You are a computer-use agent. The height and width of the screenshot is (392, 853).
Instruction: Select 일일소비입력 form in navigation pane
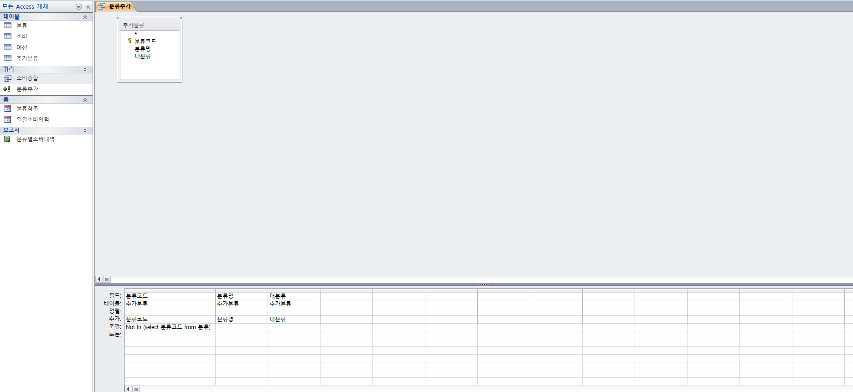[x=33, y=119]
